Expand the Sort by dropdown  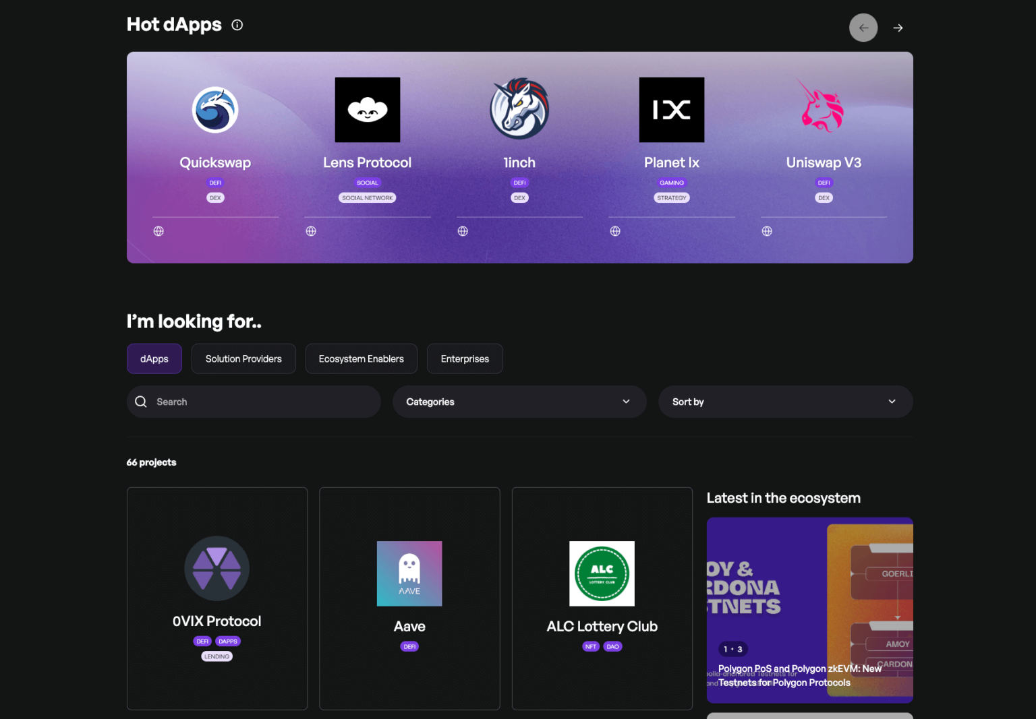tap(784, 402)
